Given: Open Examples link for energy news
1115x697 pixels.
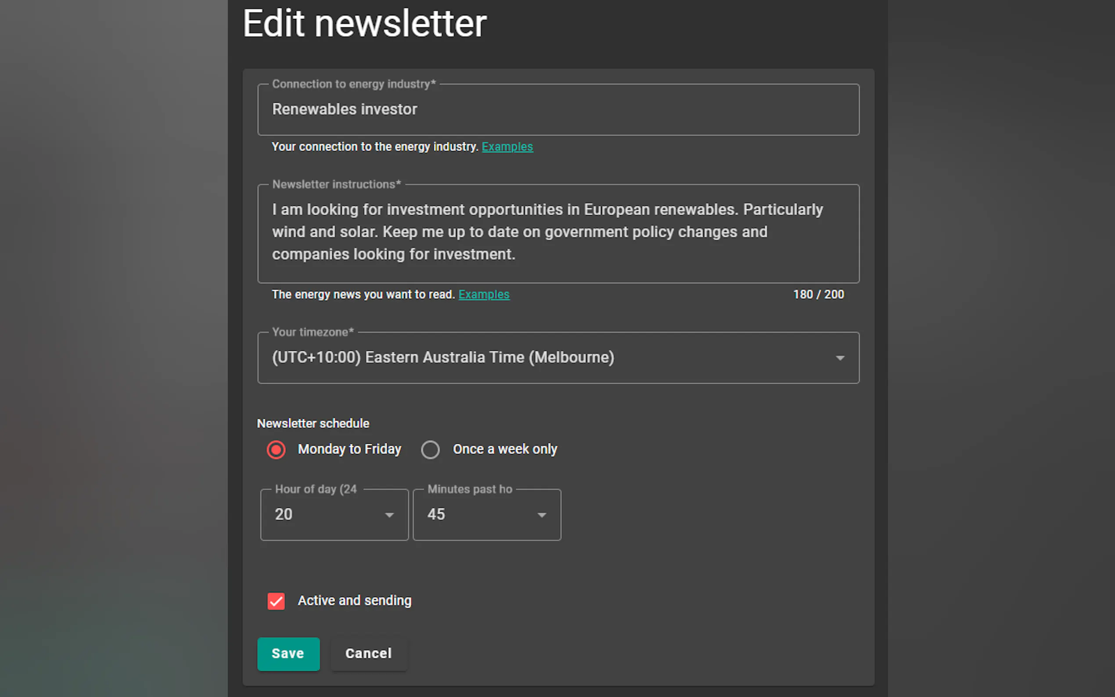Looking at the screenshot, I should pyautogui.click(x=483, y=295).
